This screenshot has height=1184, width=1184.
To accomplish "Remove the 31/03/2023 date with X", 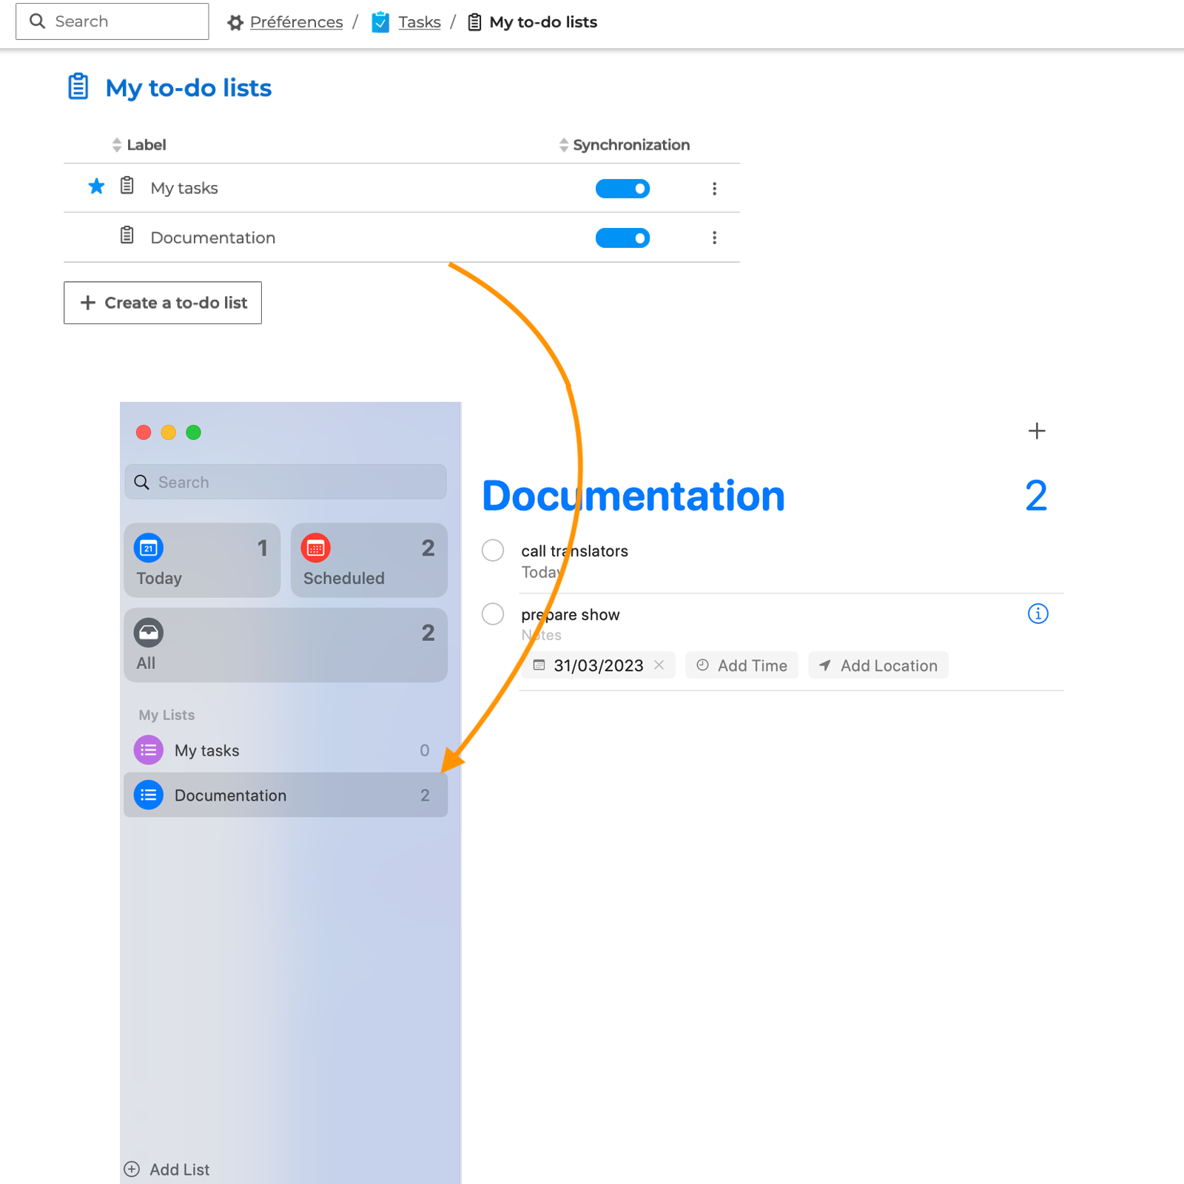I will point(659,665).
